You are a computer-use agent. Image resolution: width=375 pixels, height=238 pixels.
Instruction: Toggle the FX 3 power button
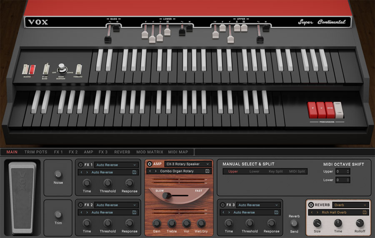pos(222,205)
